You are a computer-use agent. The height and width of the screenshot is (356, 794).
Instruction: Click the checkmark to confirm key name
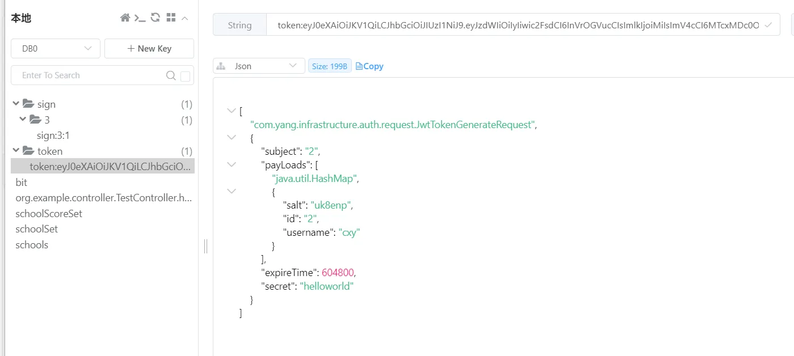pyautogui.click(x=768, y=25)
